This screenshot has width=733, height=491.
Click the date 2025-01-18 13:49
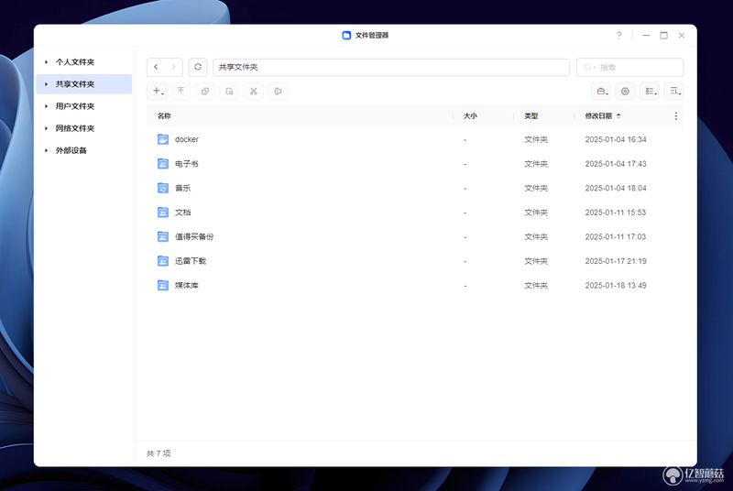pos(616,285)
